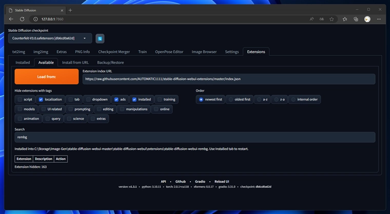The width and height of the screenshot is (390, 214).
Task: Toggle the science tag checkbox
Action: (x=69, y=119)
